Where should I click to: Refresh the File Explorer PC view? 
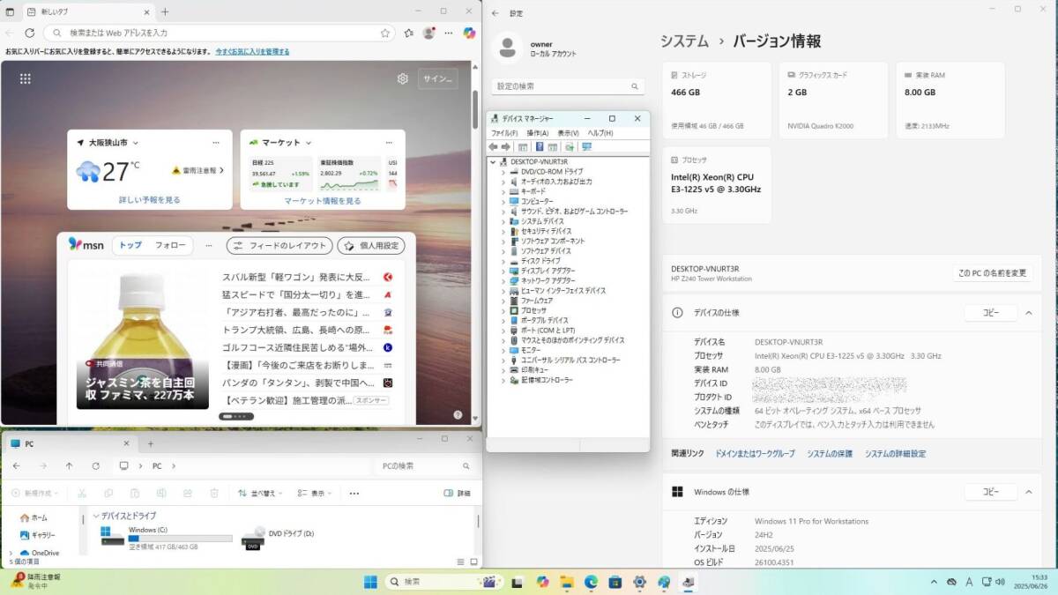tap(96, 465)
